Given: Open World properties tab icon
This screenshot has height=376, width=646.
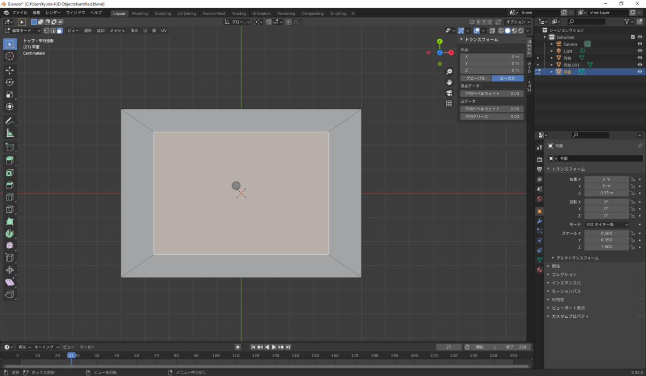Looking at the screenshot, I should click(x=539, y=199).
